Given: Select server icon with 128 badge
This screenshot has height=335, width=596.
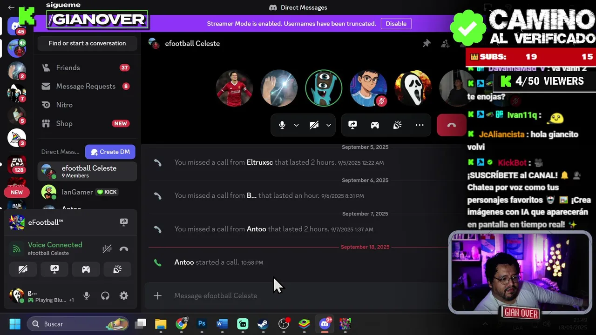Looking at the screenshot, I should point(17,164).
